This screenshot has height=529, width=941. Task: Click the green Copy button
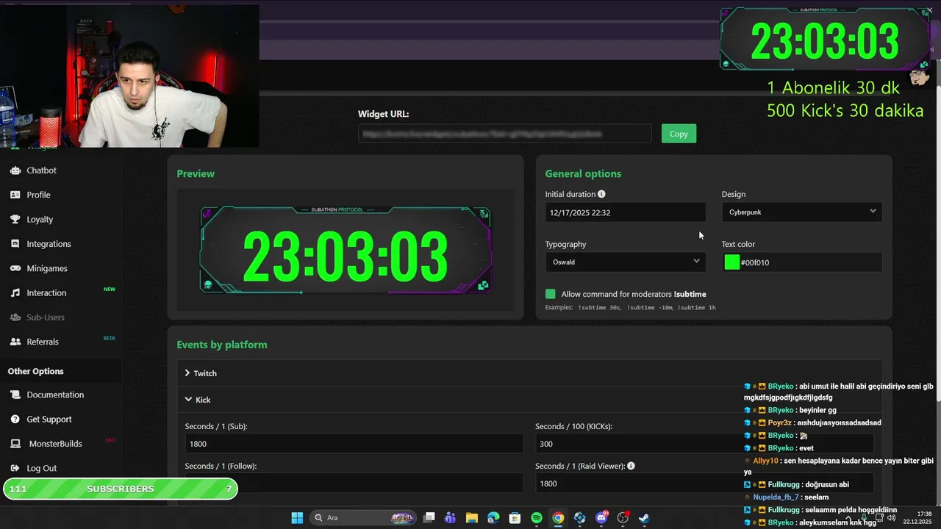click(679, 134)
